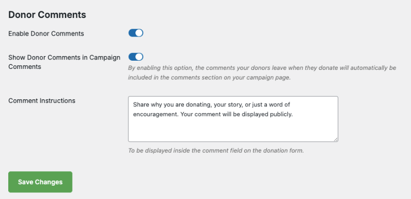The height and width of the screenshot is (199, 411).
Task: Toggle Show Donor Comments in Campaign Comments switch
Action: point(136,57)
